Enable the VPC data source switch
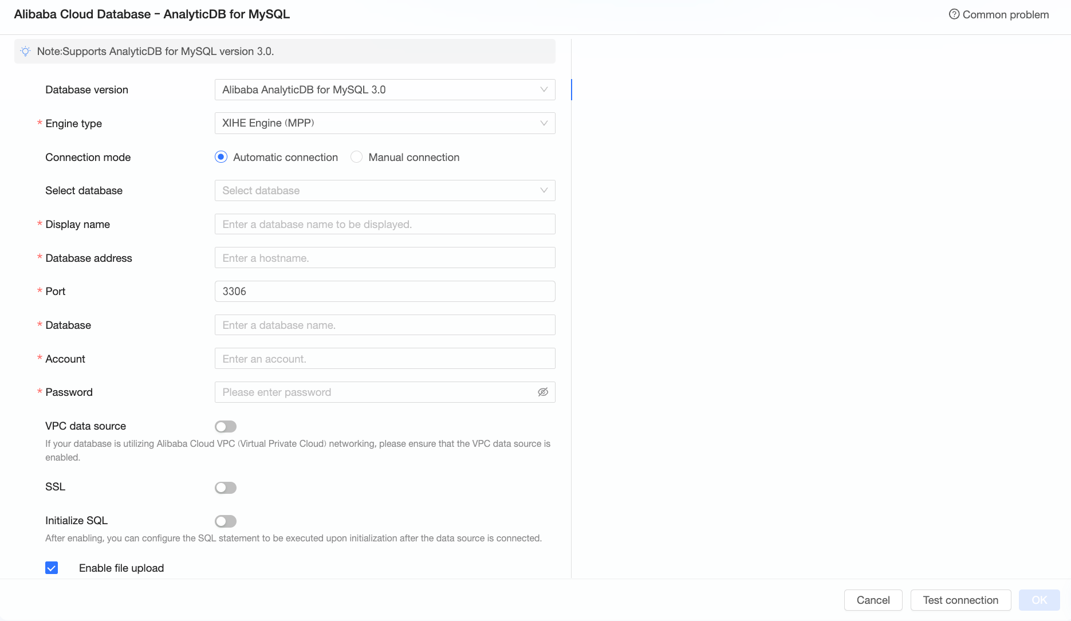 [226, 426]
